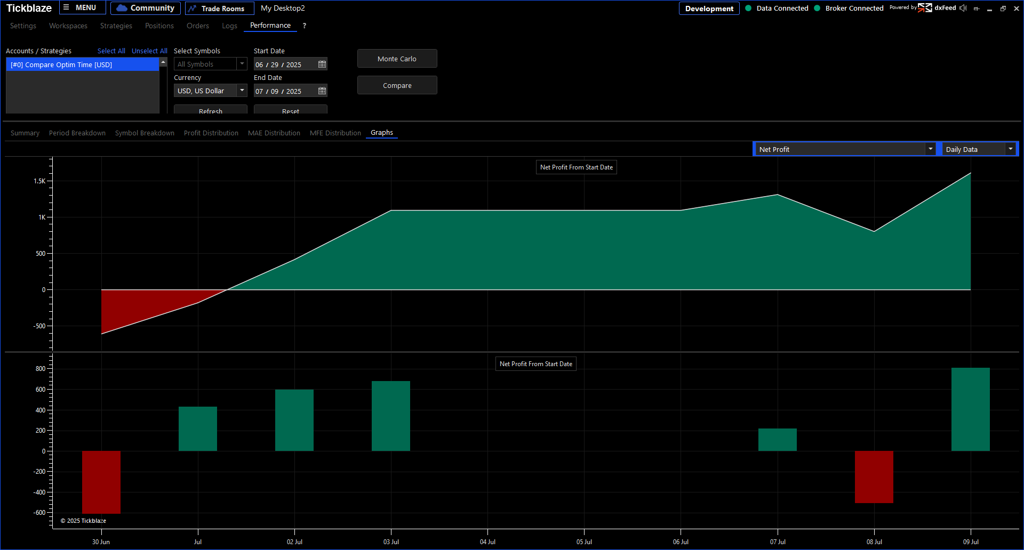This screenshot has height=550, width=1024.
Task: Click the red 08 Jul loss bar
Action: tap(874, 477)
